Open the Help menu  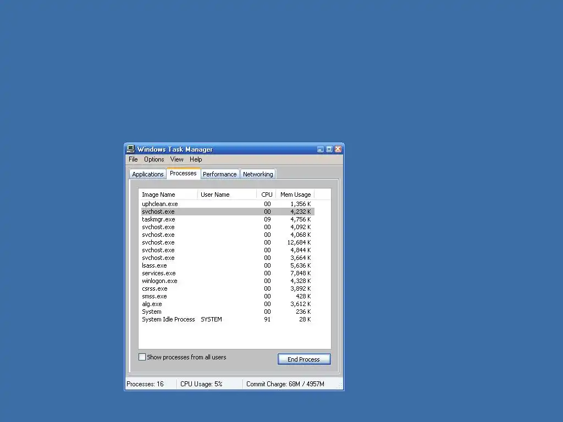pyautogui.click(x=196, y=159)
